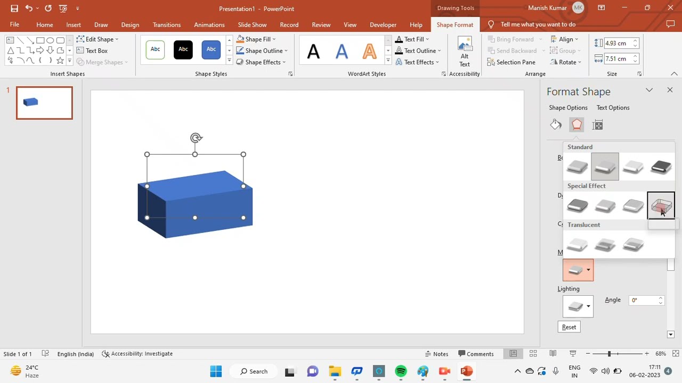The width and height of the screenshot is (682, 383).
Task: Open Windows Start menu
Action: [x=216, y=371]
